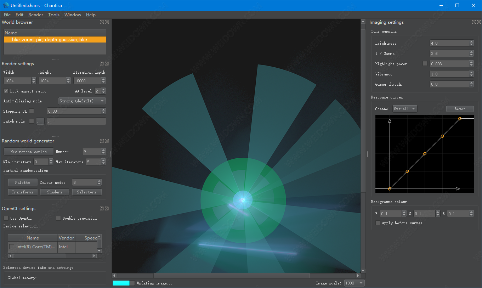Click the Transforms randomisation button
This screenshot has width=482, height=288.
tap(23, 192)
